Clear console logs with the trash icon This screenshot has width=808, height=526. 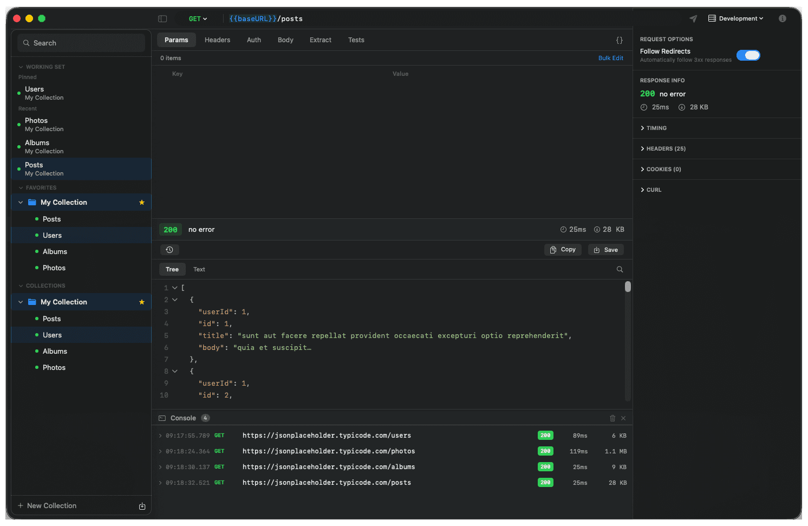click(x=612, y=418)
